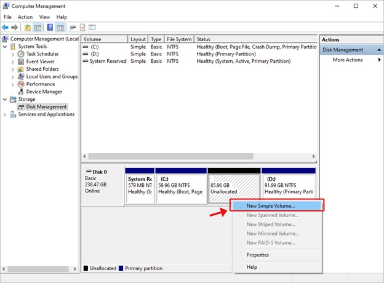384x283 pixels.
Task: Click the Forward arrow toolbar icon
Action: click(14, 28)
